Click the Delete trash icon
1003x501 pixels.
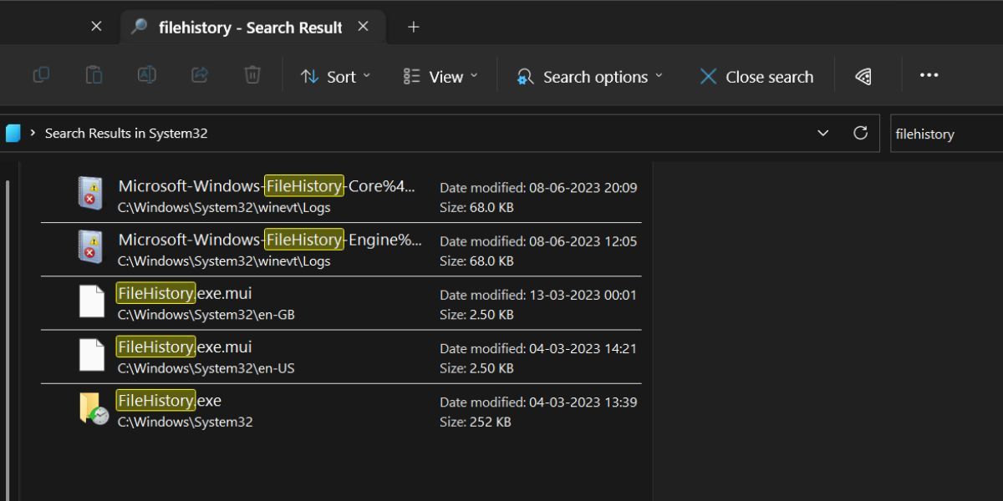[x=252, y=76]
